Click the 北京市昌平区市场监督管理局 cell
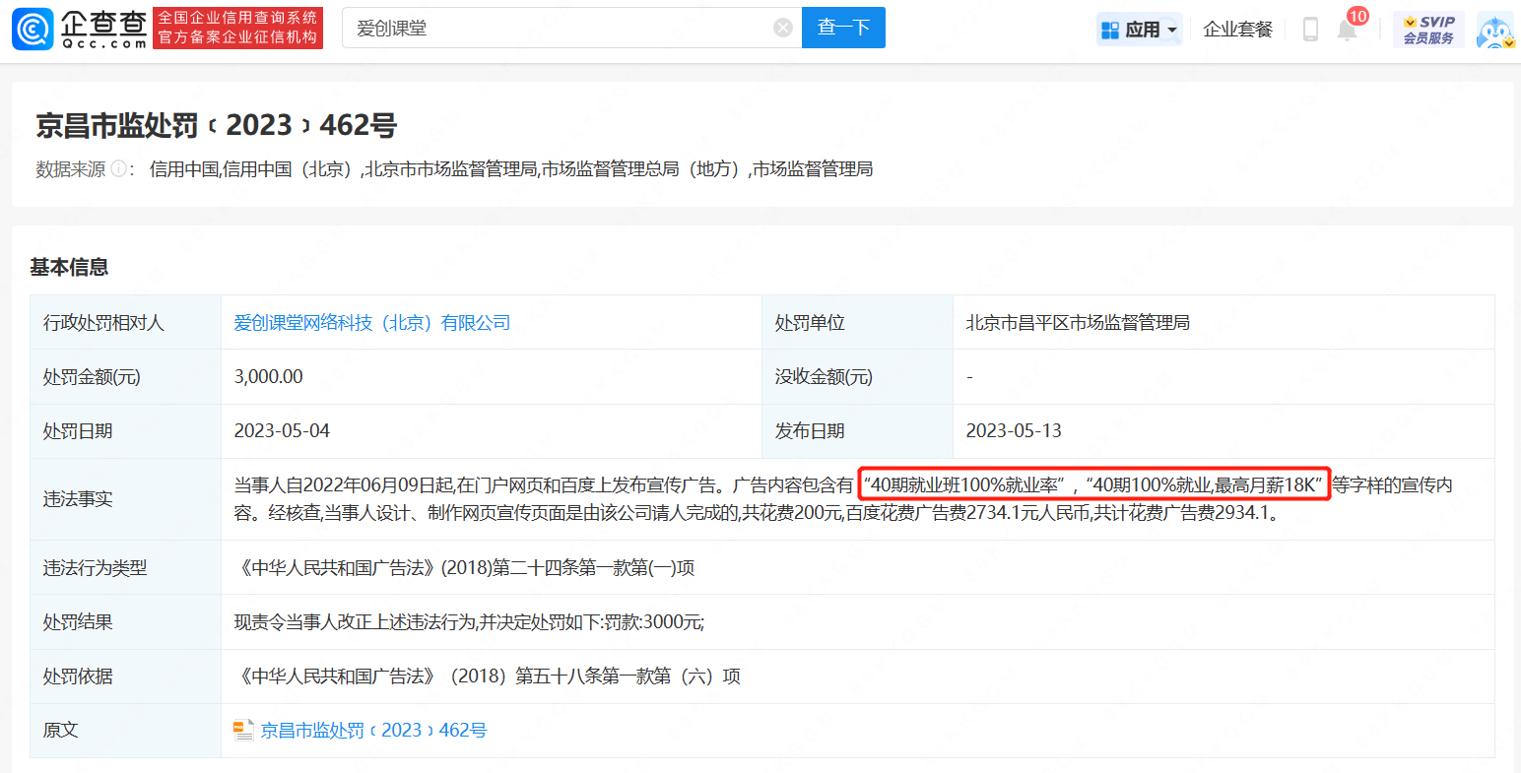The height and width of the screenshot is (773, 1521). pyautogui.click(x=1078, y=322)
